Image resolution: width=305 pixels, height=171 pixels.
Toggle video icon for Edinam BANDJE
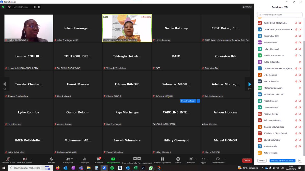(300, 36)
